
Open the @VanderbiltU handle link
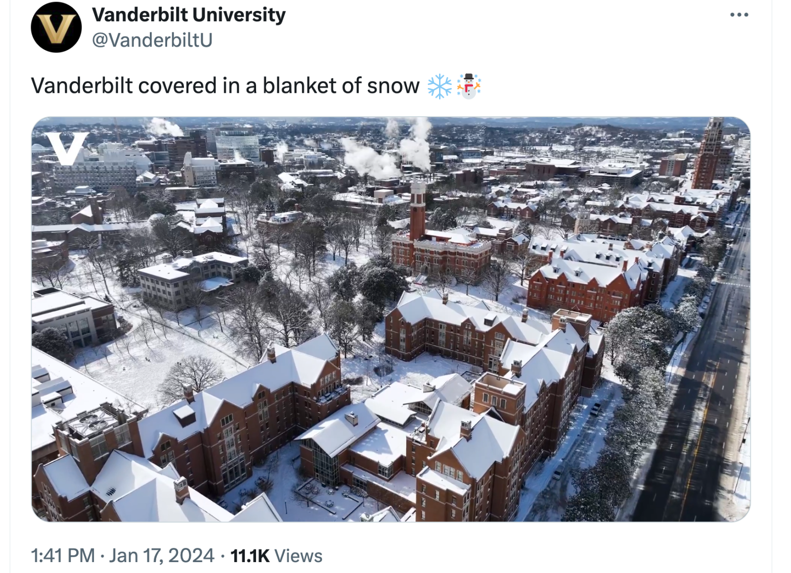(x=152, y=40)
